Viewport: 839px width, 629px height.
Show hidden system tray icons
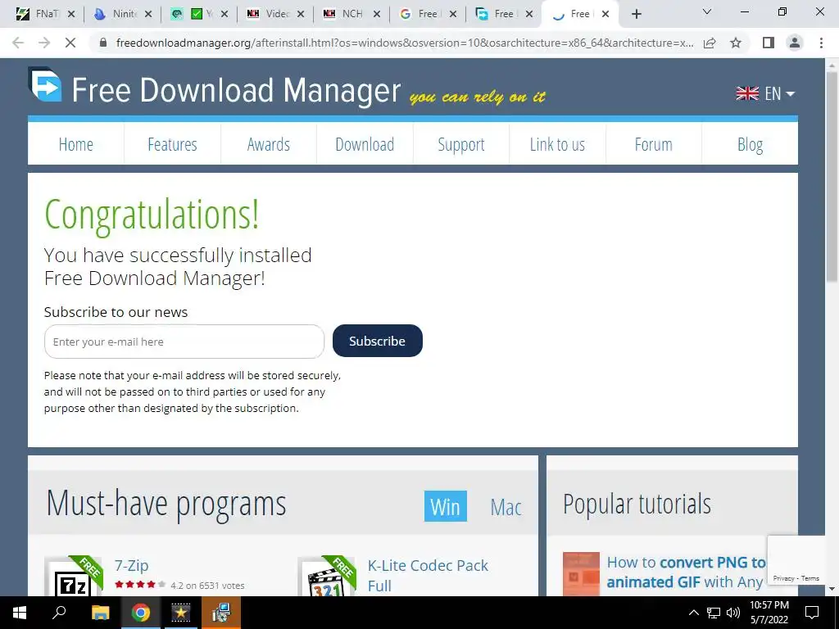[x=693, y=613]
